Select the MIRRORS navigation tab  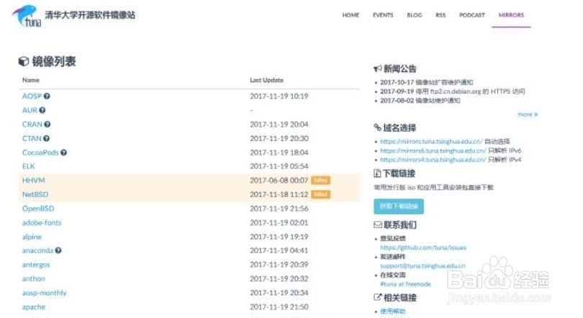[511, 15]
